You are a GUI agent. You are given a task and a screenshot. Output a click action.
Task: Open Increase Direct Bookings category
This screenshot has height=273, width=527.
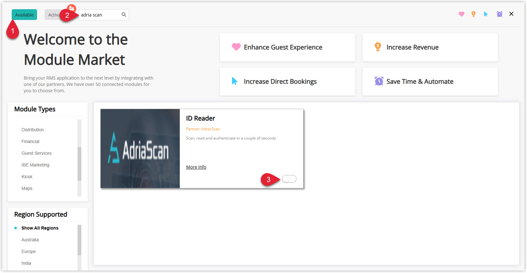287,81
